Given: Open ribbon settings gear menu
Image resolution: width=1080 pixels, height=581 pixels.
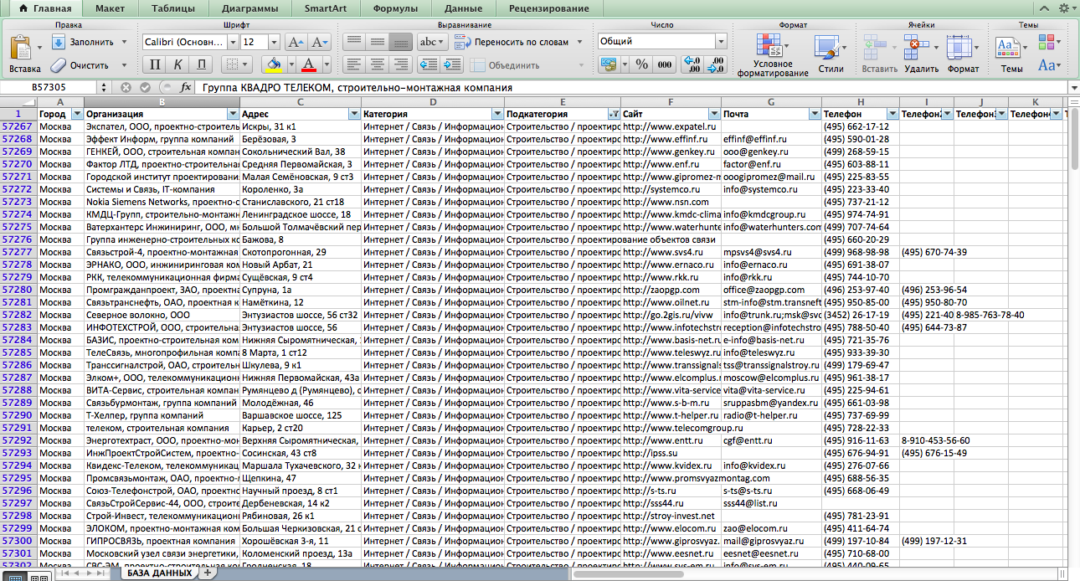Looking at the screenshot, I should point(1067,8).
